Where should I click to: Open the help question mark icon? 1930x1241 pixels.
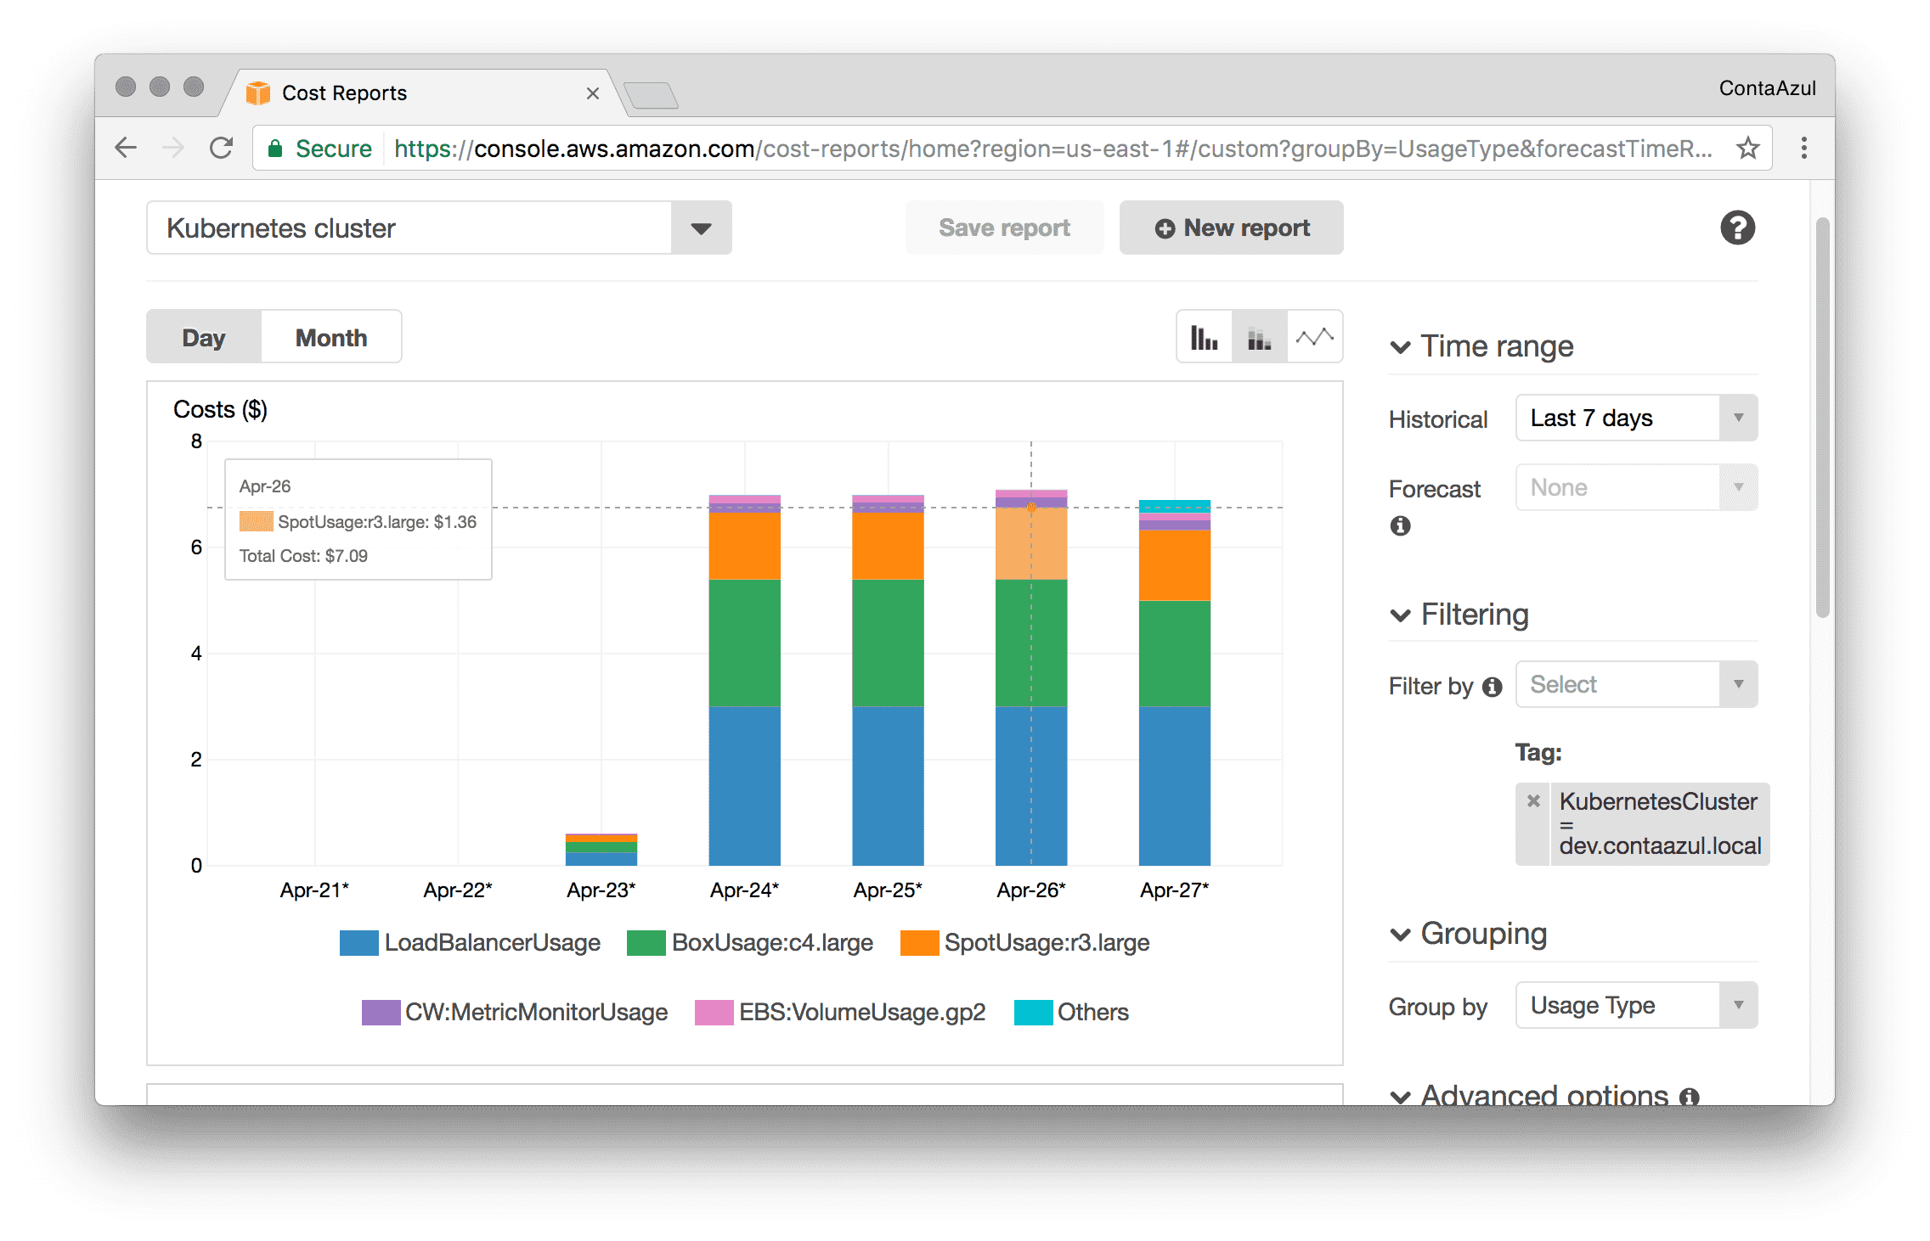(x=1736, y=227)
